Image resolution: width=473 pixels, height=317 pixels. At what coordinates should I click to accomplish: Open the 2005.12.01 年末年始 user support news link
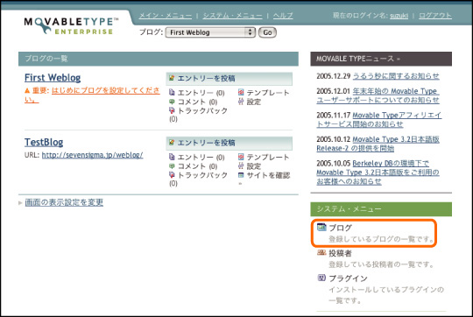tap(378, 95)
